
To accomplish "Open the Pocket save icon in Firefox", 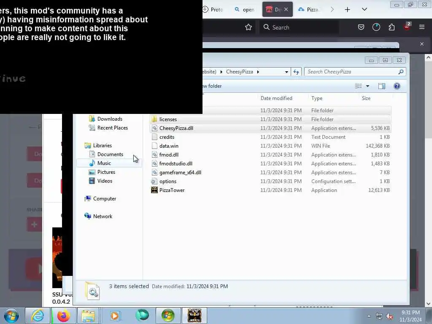I will 361,27.
